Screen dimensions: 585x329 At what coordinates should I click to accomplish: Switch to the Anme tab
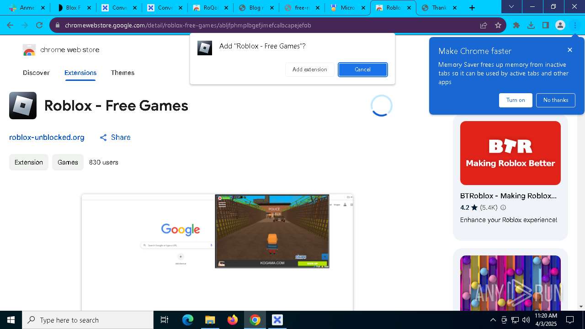[27, 8]
